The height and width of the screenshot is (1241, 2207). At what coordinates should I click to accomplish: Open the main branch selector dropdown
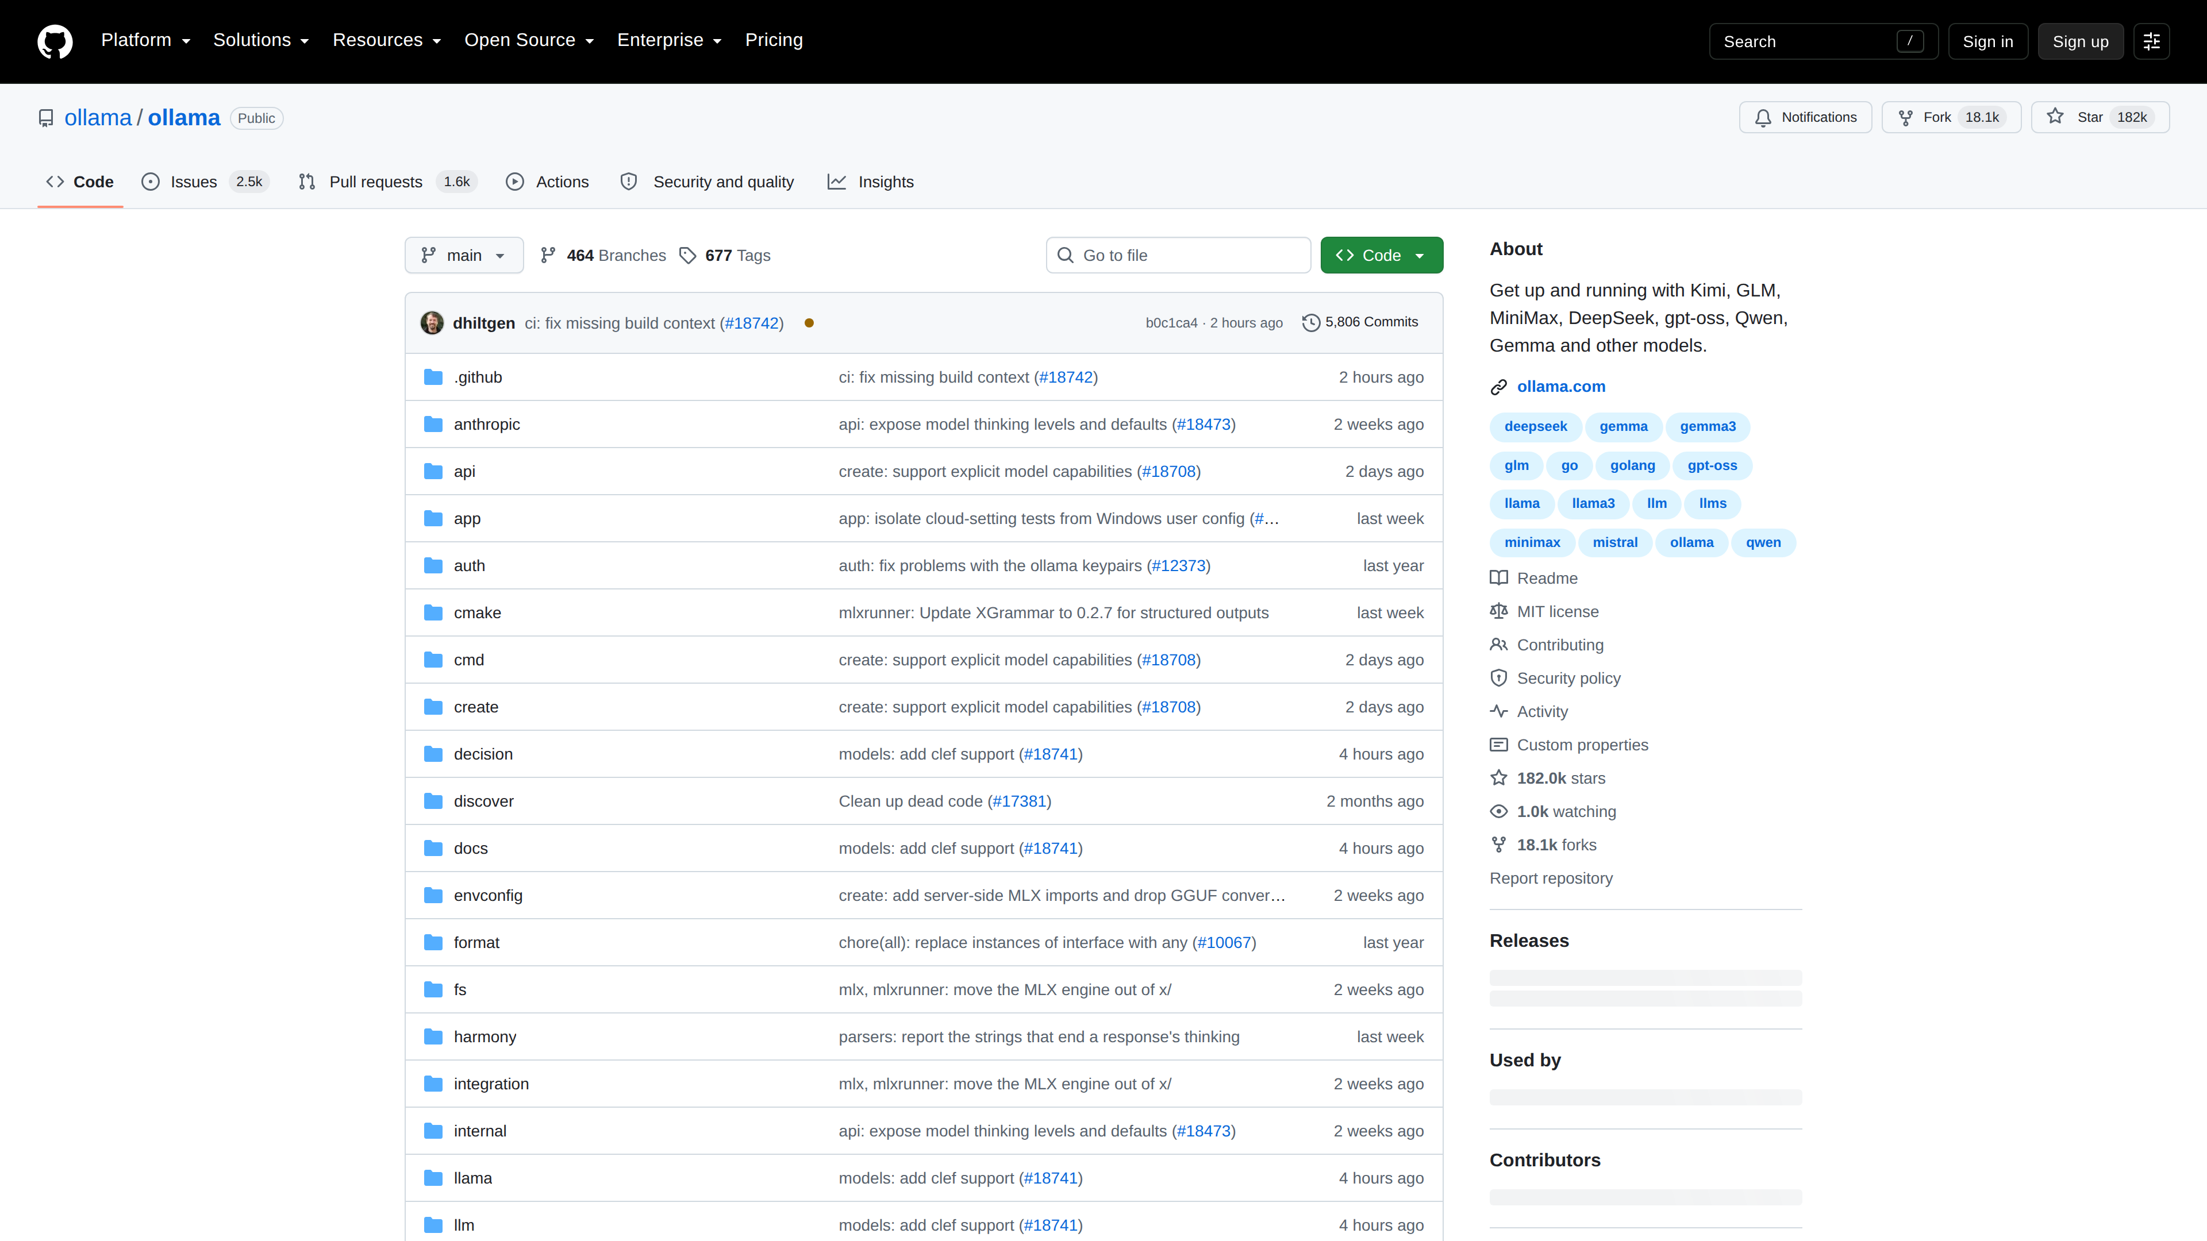click(463, 255)
